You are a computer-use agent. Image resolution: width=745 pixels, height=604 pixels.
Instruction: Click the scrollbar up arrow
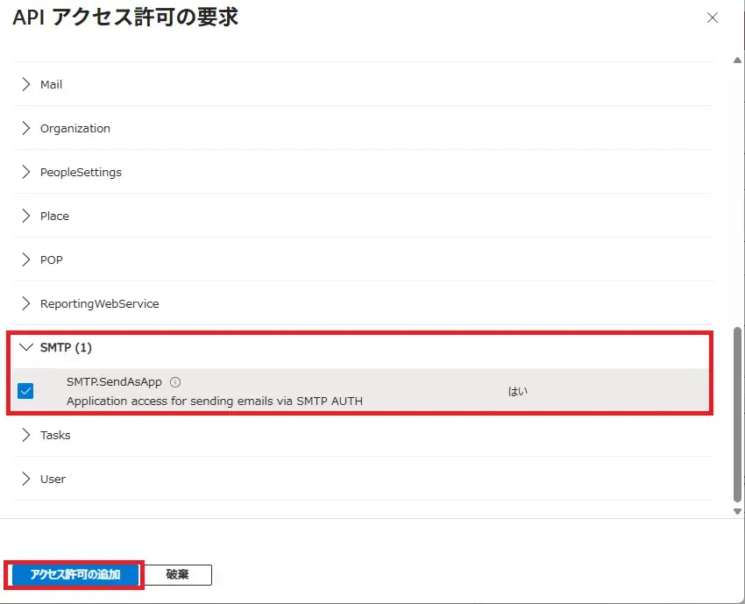(736, 60)
